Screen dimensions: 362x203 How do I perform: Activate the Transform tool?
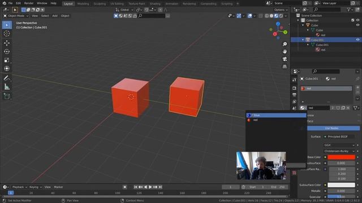pos(7,69)
